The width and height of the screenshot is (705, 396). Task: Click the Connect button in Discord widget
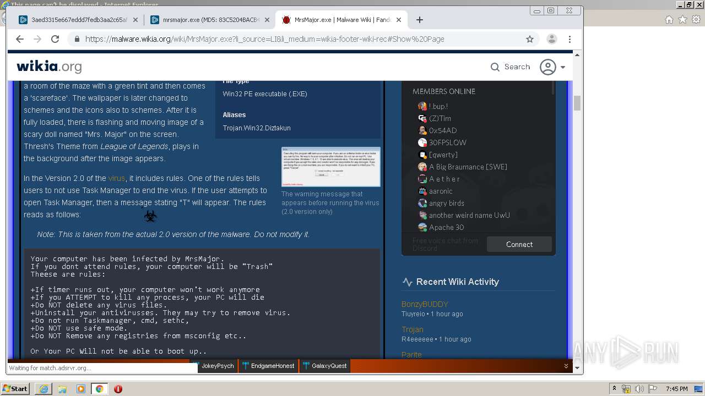(519, 244)
